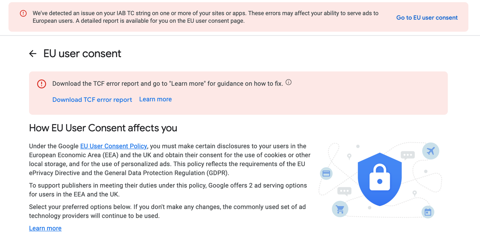The image size is (480, 242).
Task: Click the info icon after "how to fix"
Action: (289, 83)
